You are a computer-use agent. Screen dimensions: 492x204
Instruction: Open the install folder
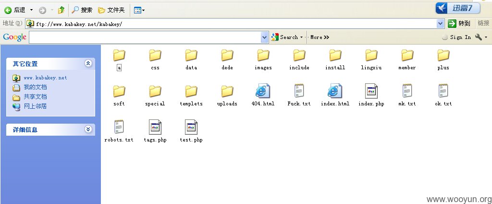coord(335,55)
